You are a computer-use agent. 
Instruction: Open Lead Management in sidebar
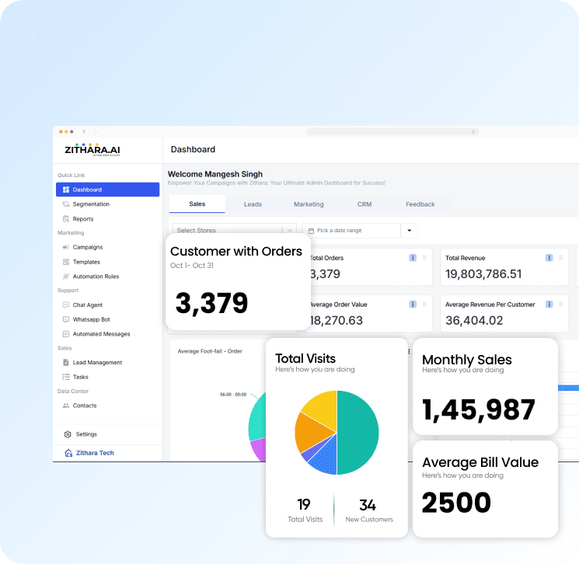[97, 363]
